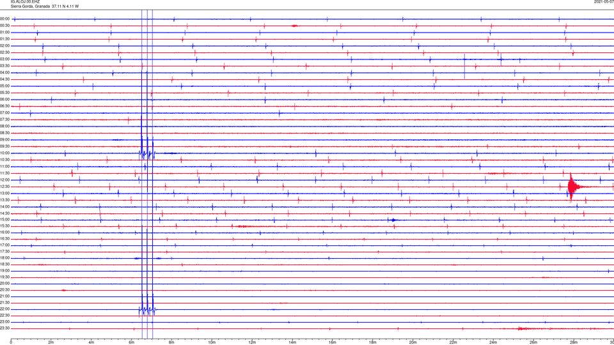The height and width of the screenshot is (345, 614).
Task: Click the 12m tick on the minutes axis
Action: pos(252,342)
